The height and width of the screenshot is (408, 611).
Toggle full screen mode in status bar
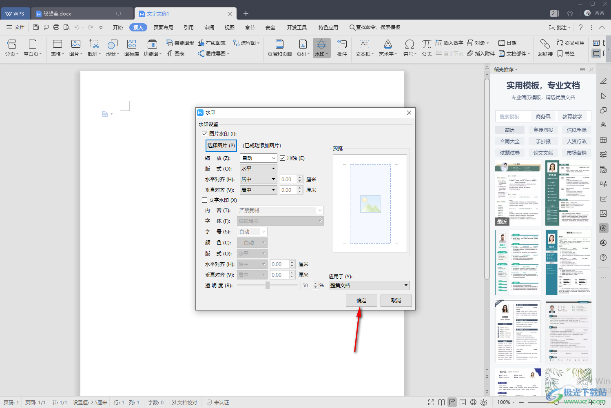431,402
